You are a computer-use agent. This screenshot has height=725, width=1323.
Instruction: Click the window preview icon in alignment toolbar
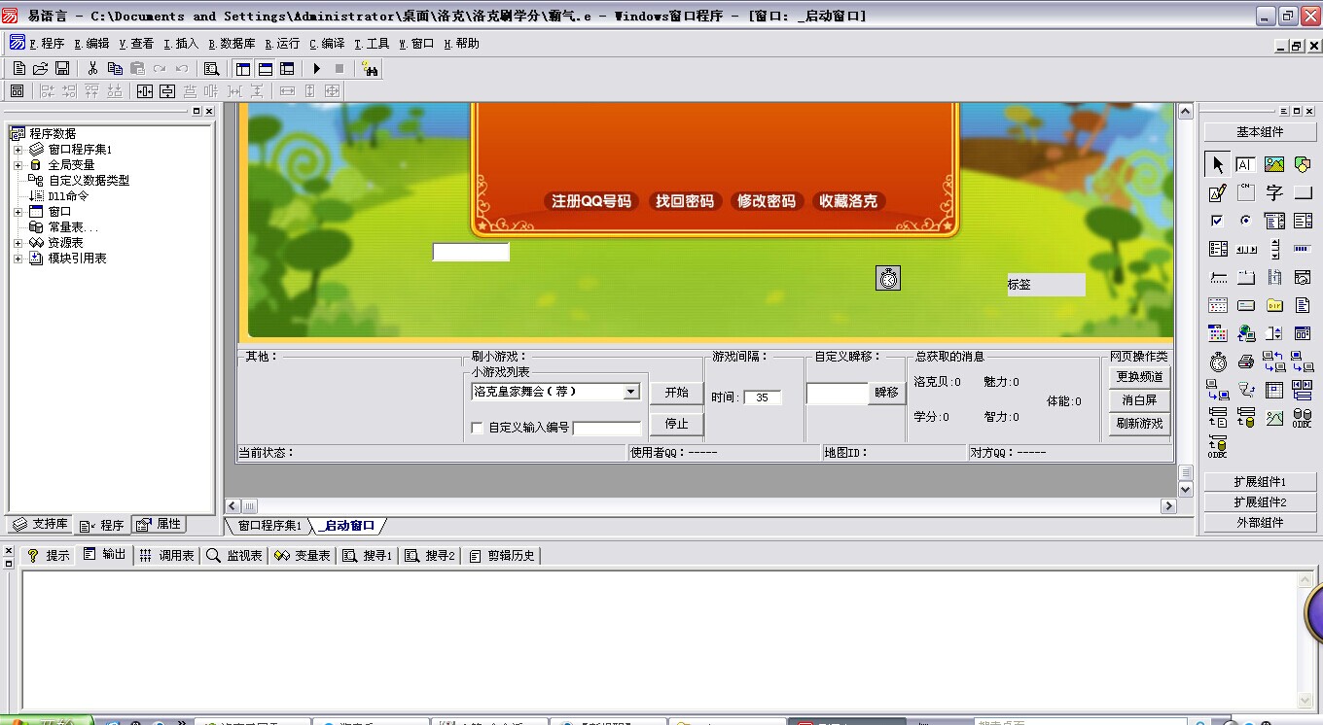click(x=17, y=90)
